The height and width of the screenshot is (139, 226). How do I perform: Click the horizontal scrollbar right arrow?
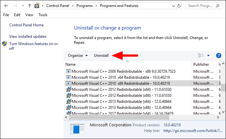click(x=218, y=117)
